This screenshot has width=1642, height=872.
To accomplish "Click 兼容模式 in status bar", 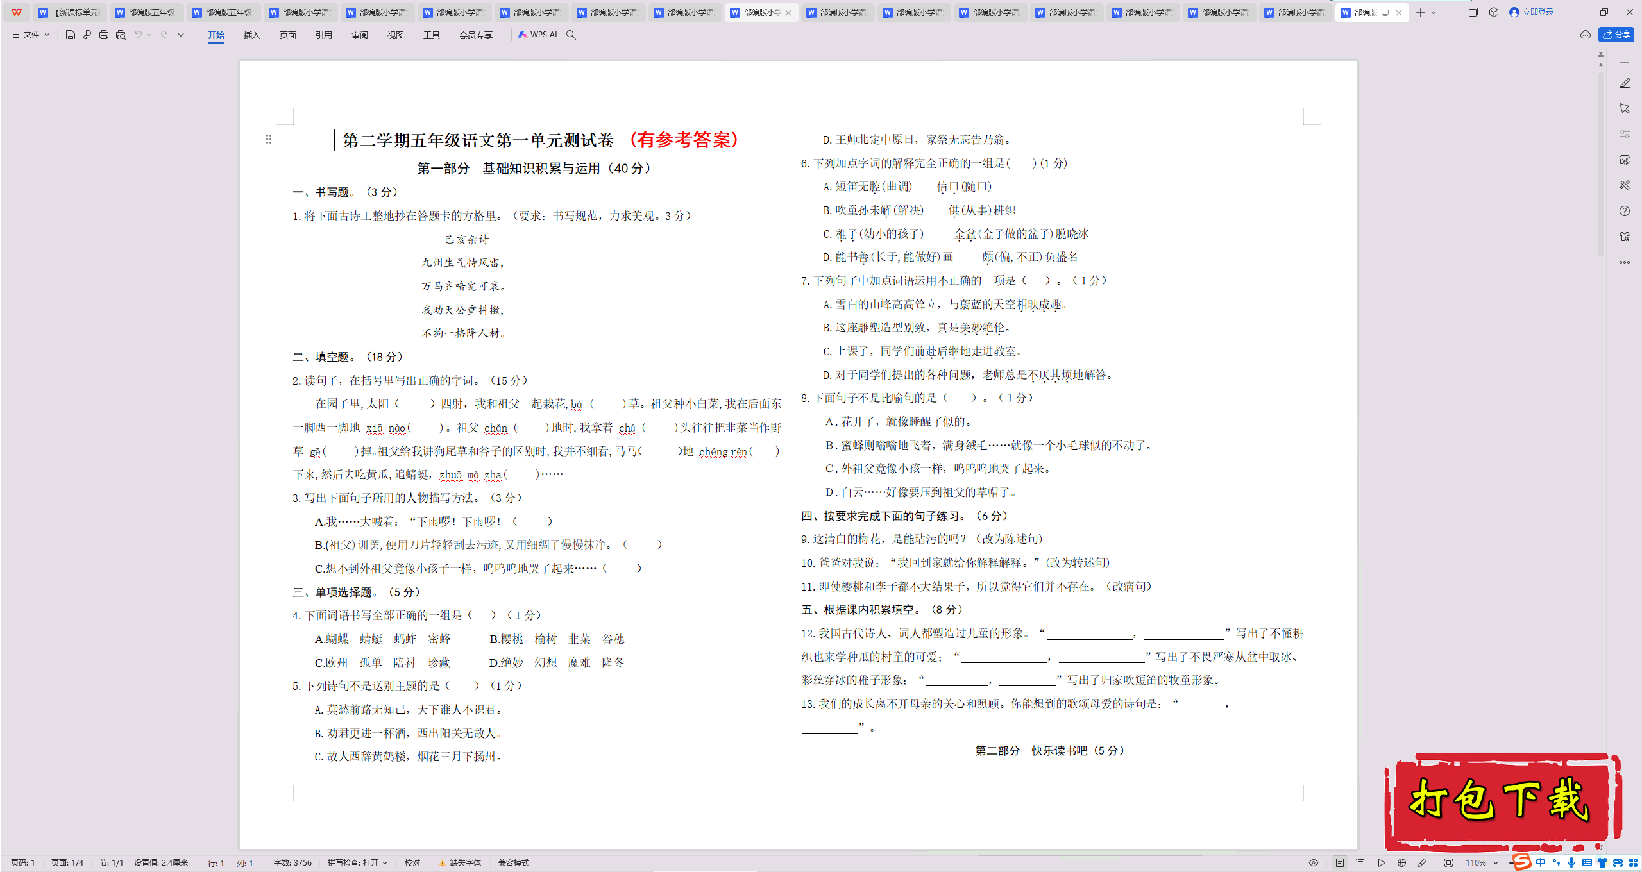I will [514, 863].
